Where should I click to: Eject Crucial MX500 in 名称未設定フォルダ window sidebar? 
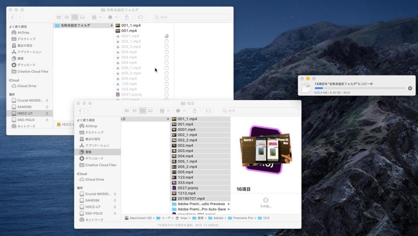(x=47, y=100)
